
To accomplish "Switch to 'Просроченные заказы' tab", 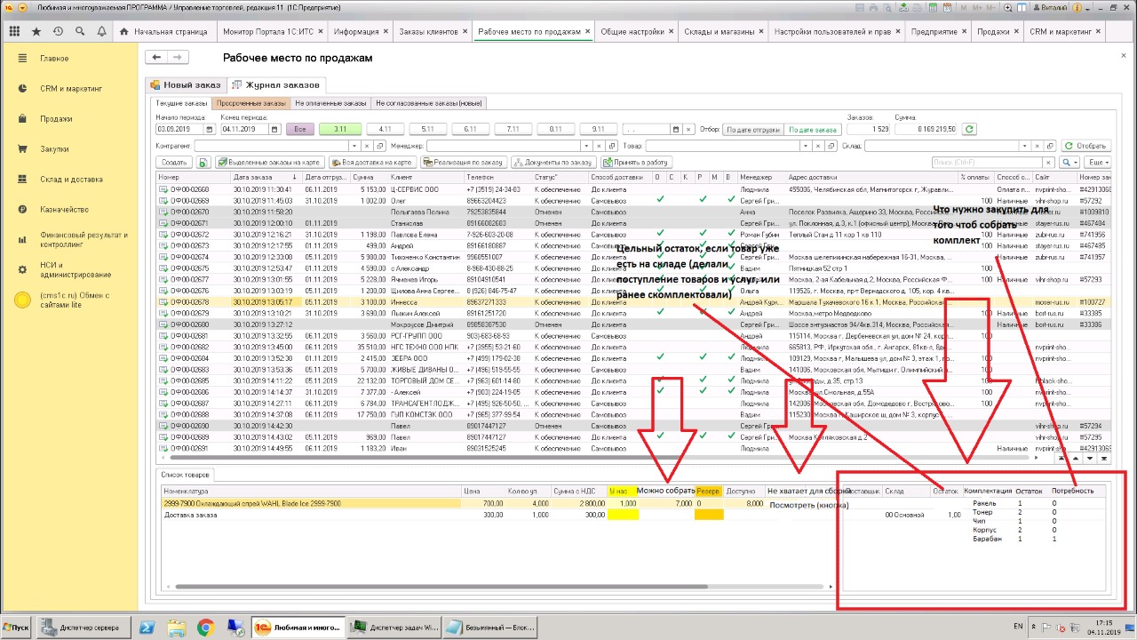I will click(x=251, y=103).
